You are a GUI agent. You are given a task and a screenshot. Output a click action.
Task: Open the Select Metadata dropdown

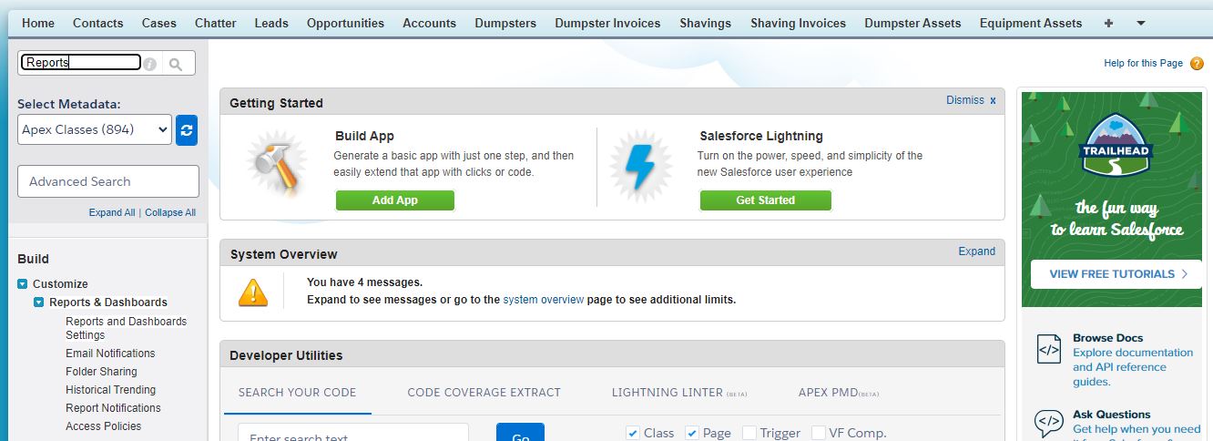pos(95,129)
